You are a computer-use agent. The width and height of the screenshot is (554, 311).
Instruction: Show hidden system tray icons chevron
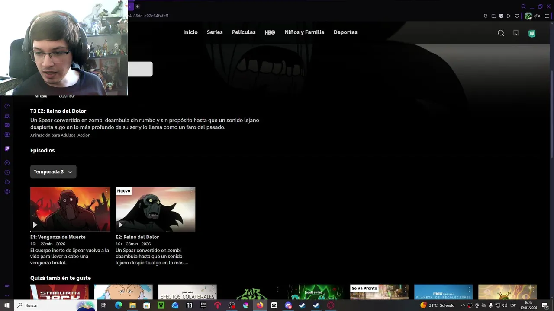coord(463,305)
